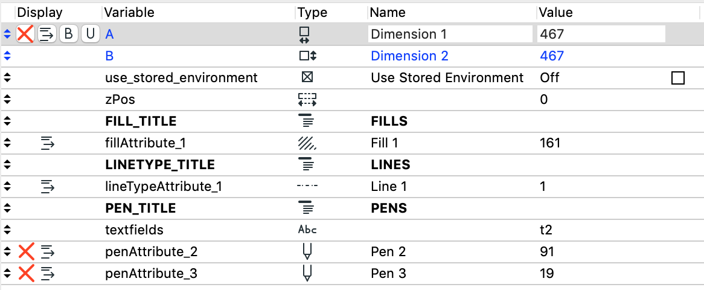Click the Value column header
Screen dimensions: 704x290
pos(556,12)
